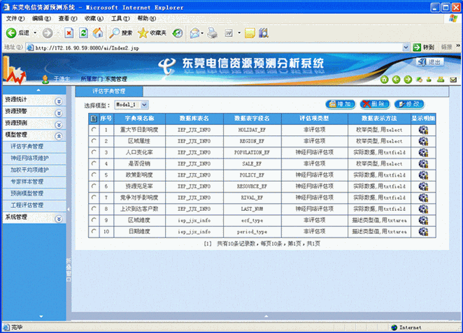
Task: Go to the IE Home page icon
Action: coord(98,33)
